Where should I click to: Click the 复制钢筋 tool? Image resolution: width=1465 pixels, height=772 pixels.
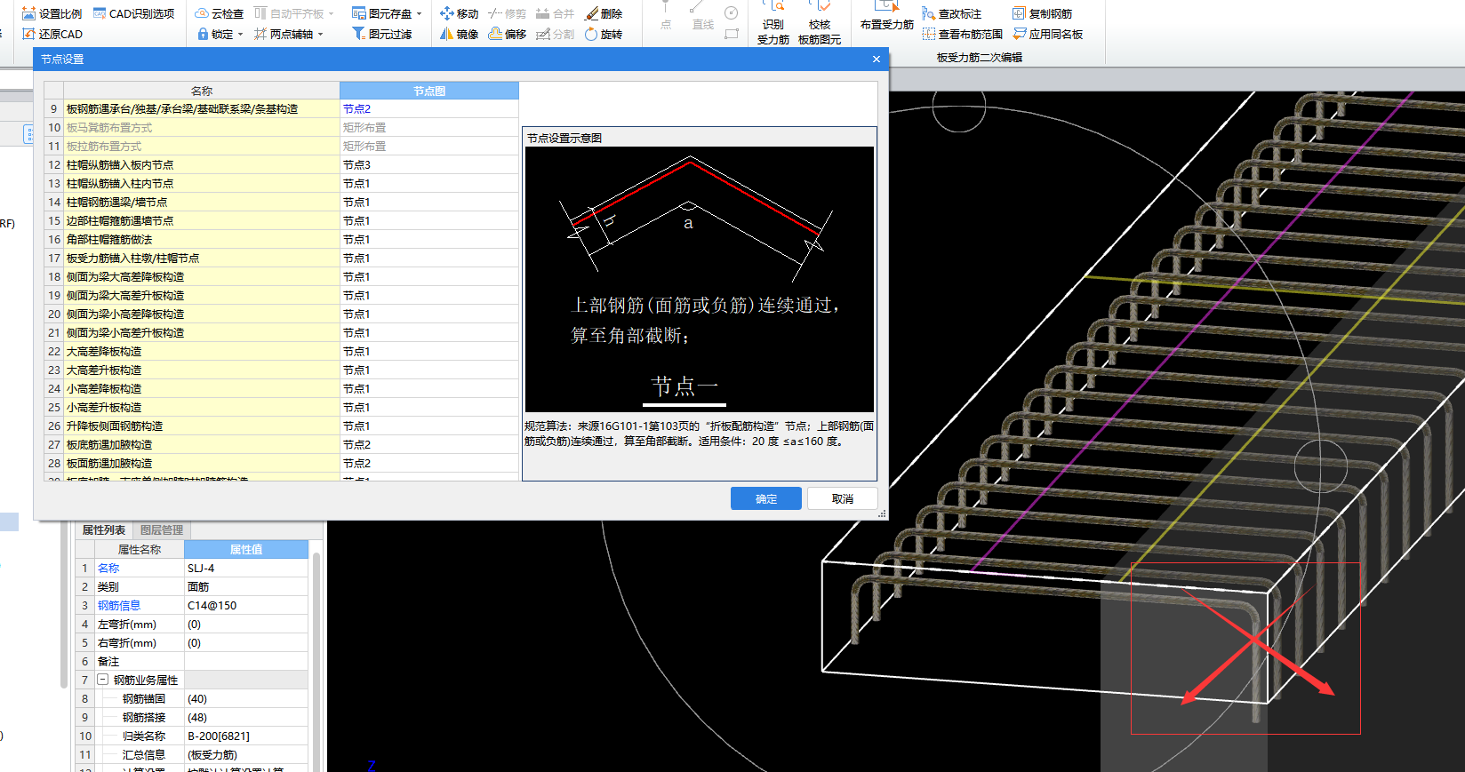coord(1042,13)
